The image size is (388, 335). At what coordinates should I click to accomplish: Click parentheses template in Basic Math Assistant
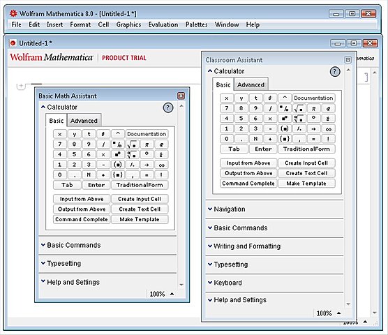(x=117, y=165)
